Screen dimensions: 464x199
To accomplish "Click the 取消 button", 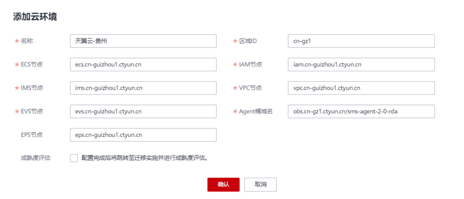I will pyautogui.click(x=260, y=185).
